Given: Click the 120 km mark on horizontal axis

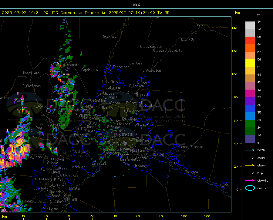Looking at the screenshot, I should [x=207, y=216].
